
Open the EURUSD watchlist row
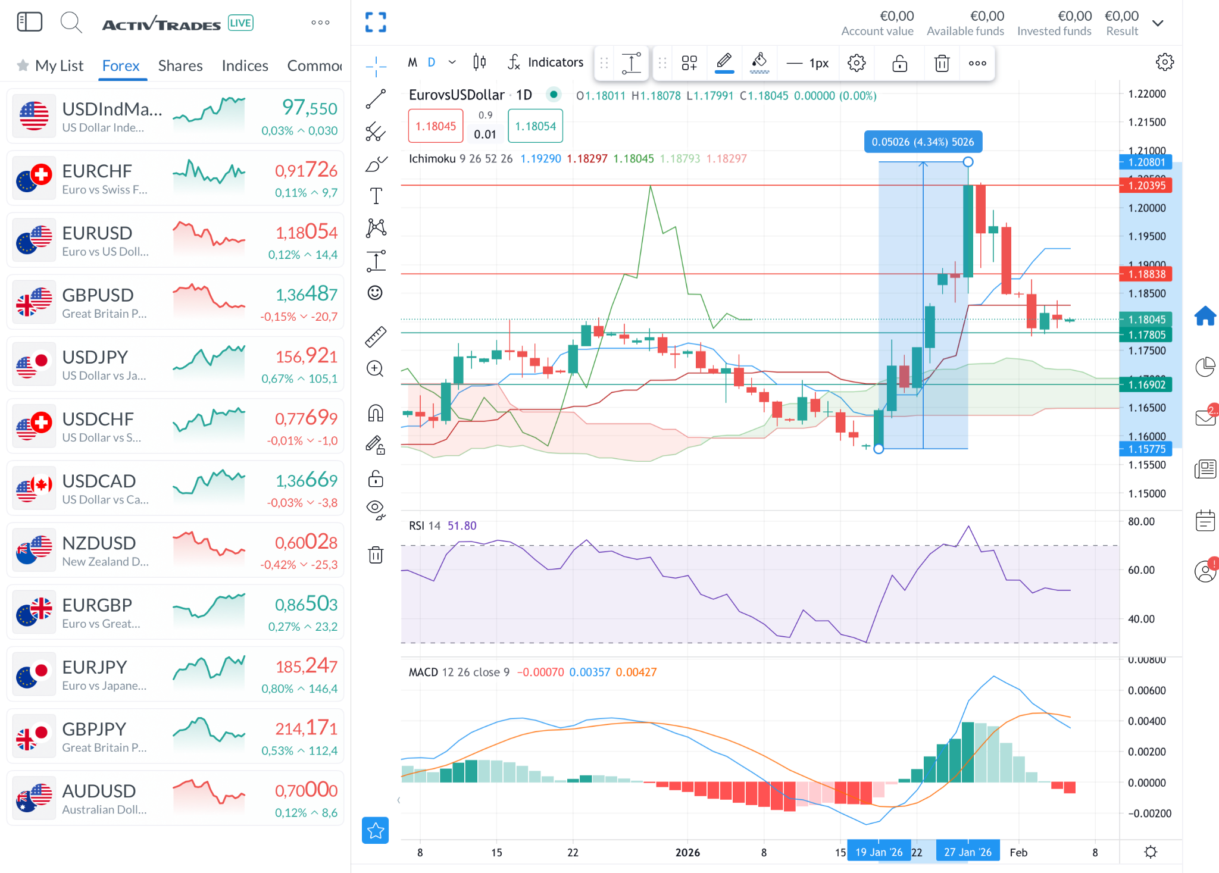pos(176,241)
